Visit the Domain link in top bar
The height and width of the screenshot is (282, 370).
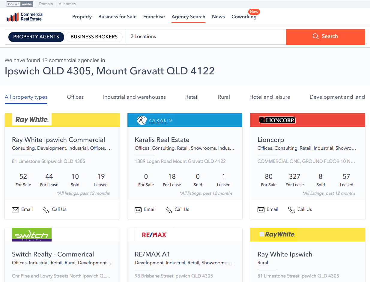46,4
